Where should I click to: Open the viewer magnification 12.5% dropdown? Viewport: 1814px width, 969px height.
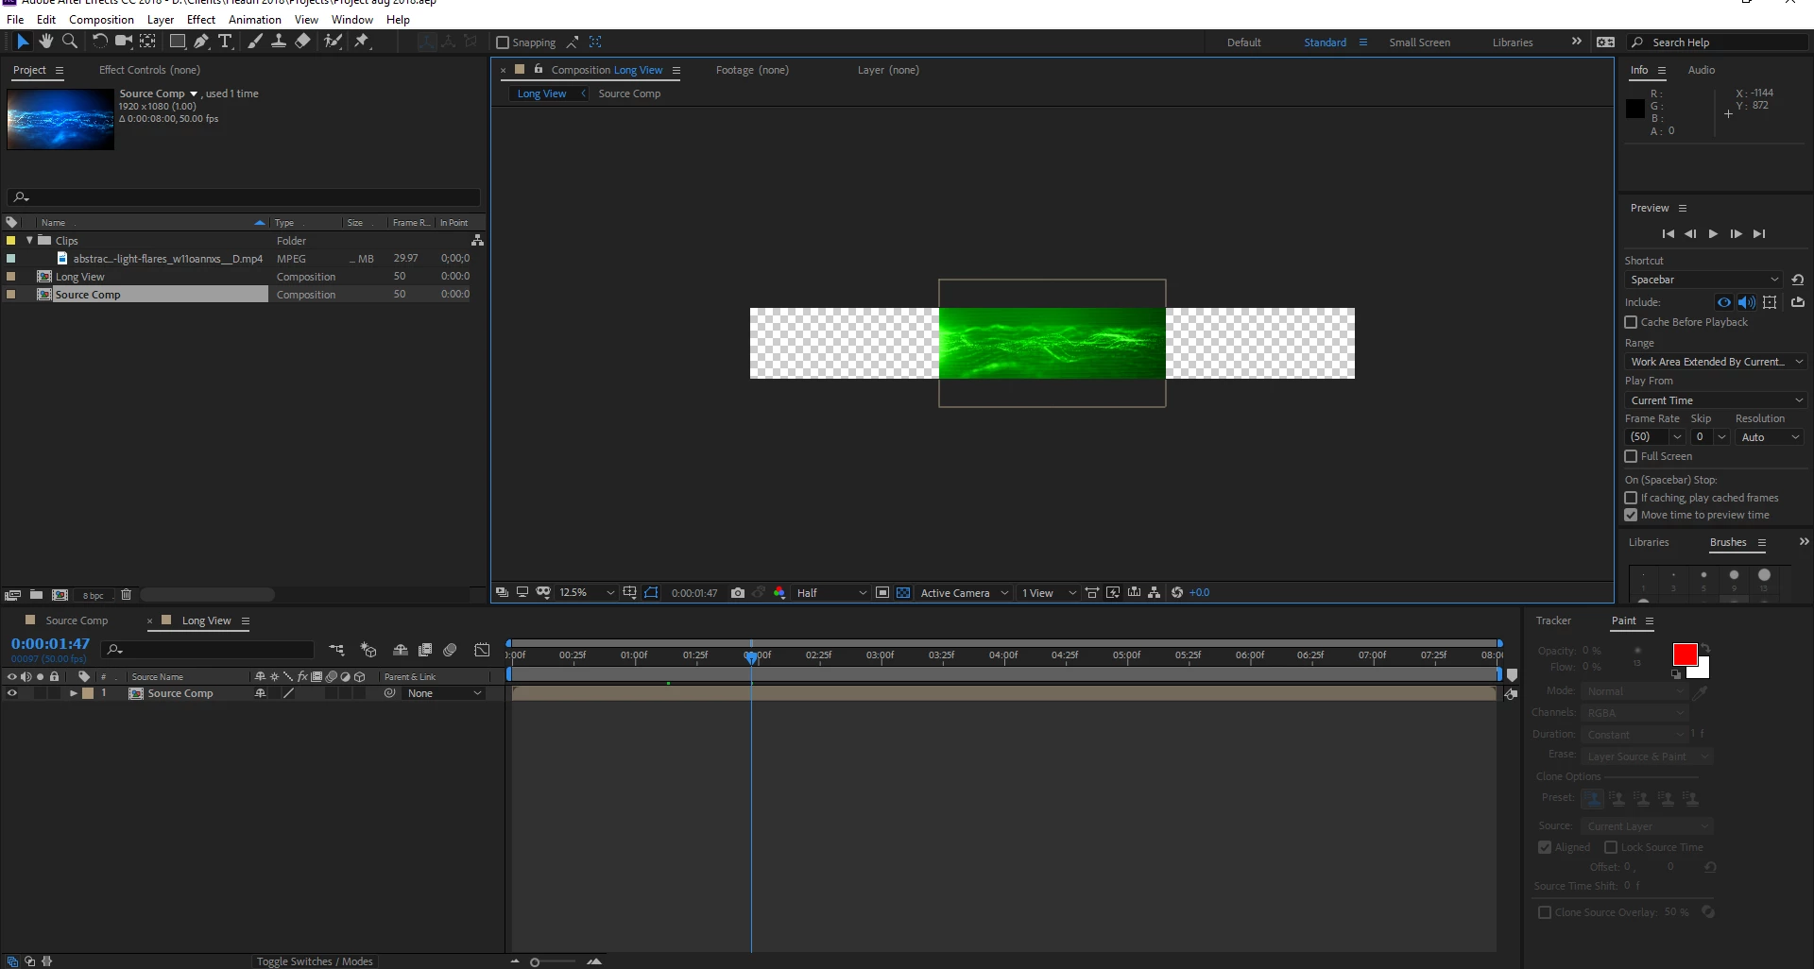click(586, 593)
